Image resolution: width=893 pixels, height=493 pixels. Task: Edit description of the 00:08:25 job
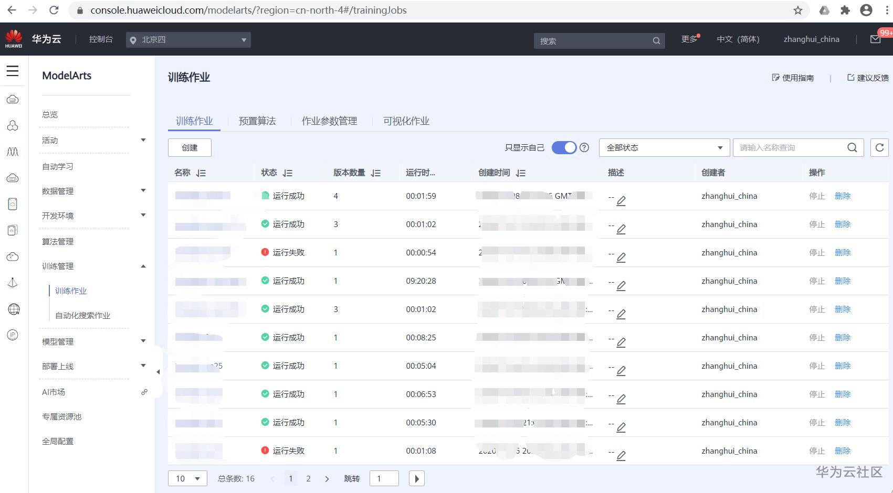point(621,342)
